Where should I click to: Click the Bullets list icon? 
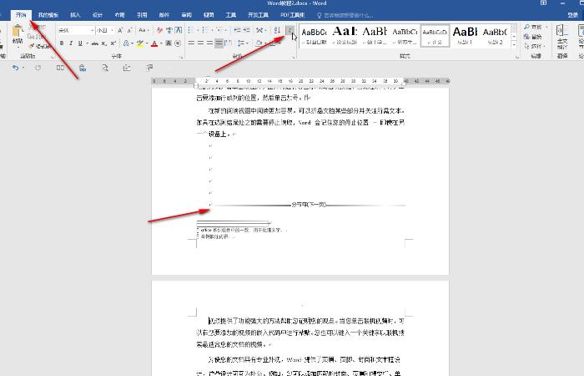[191, 30]
